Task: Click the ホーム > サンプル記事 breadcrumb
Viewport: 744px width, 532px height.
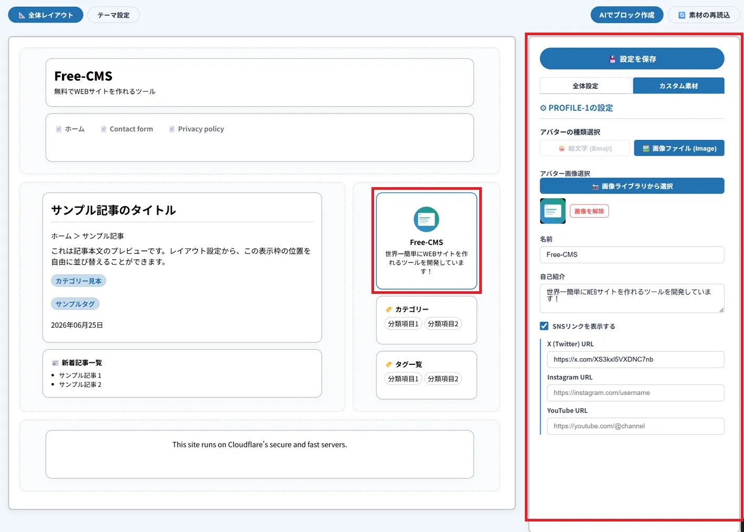Action: pyautogui.click(x=87, y=236)
